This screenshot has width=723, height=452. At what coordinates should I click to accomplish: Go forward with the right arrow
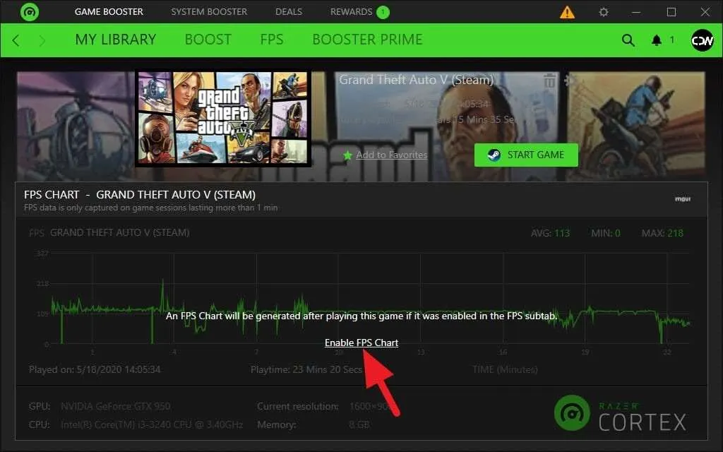click(42, 40)
